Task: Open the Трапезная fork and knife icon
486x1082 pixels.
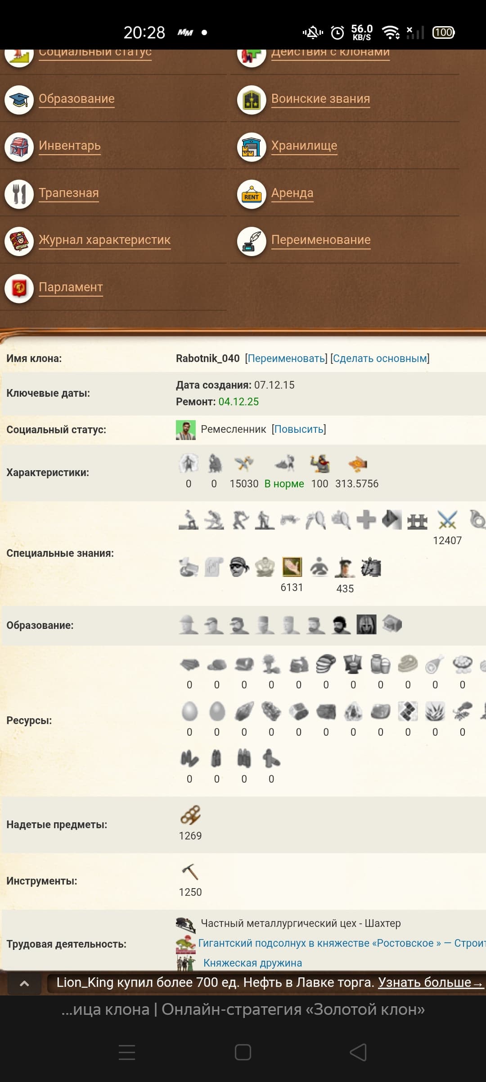Action: point(19,194)
